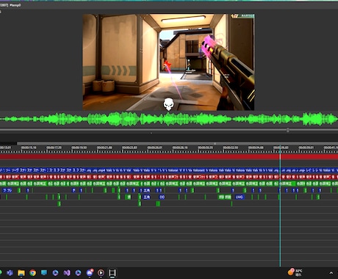The height and width of the screenshot is (279, 338).
Task: Open the round media player taskbar icon
Action: point(101,272)
